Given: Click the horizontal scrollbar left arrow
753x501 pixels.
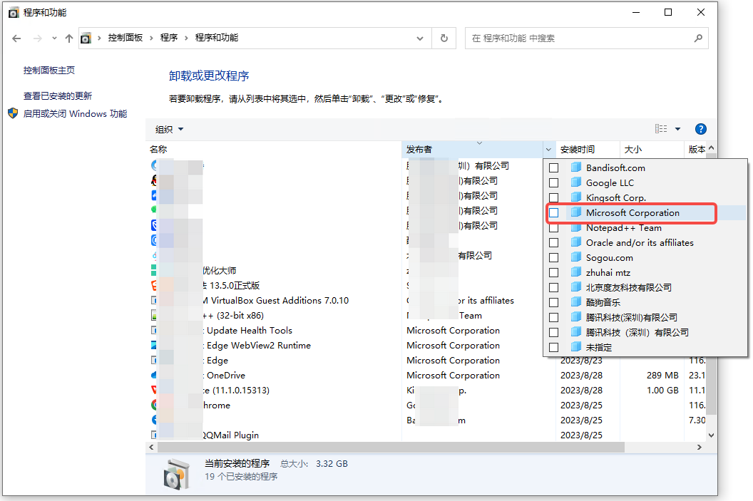Looking at the screenshot, I should [x=152, y=448].
